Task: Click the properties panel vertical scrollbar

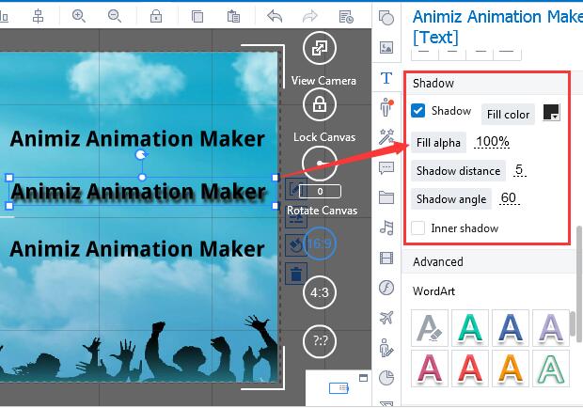Action: [579, 284]
